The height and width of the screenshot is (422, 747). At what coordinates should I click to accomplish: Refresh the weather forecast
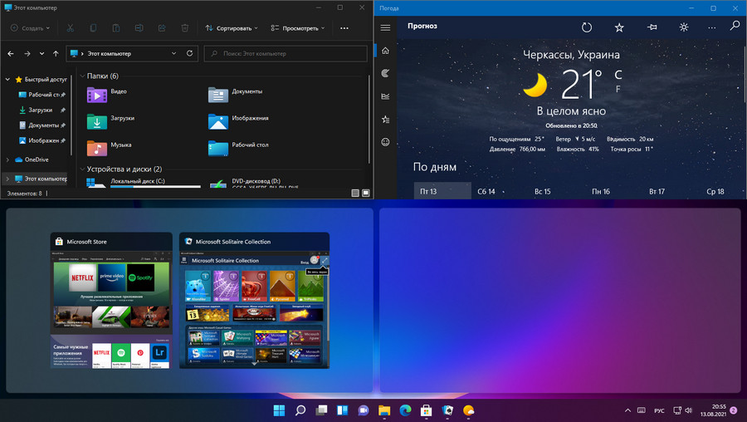[x=587, y=27]
